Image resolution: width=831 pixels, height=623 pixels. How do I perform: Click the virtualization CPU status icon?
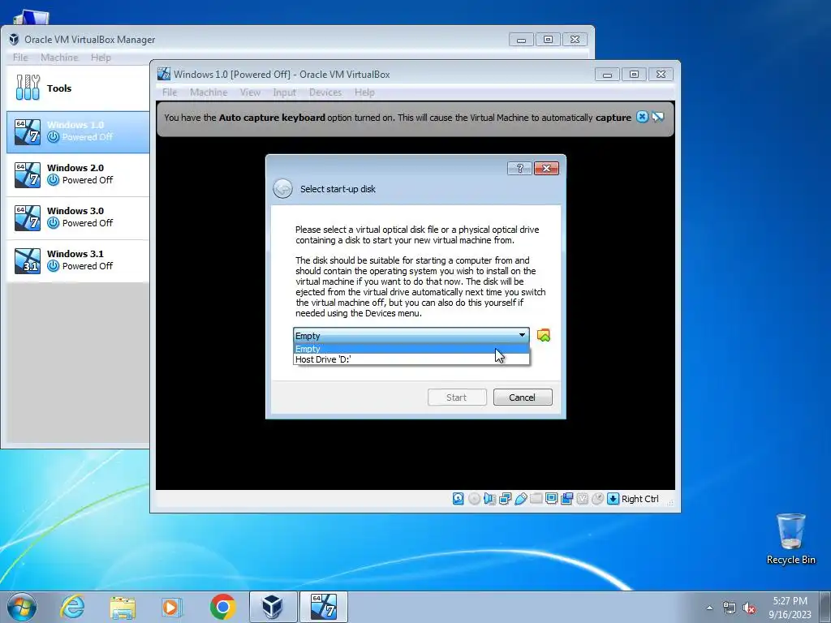coord(582,499)
